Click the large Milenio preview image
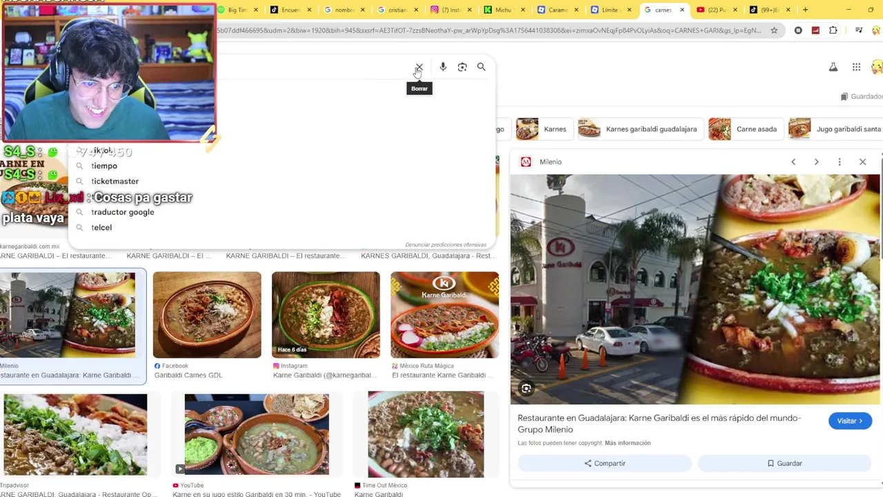The image size is (883, 497). 695,289
